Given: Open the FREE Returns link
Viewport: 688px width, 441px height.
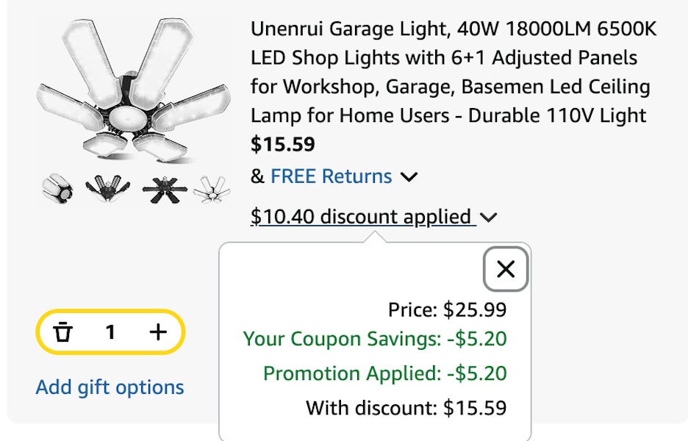Looking at the screenshot, I should pos(332,176).
